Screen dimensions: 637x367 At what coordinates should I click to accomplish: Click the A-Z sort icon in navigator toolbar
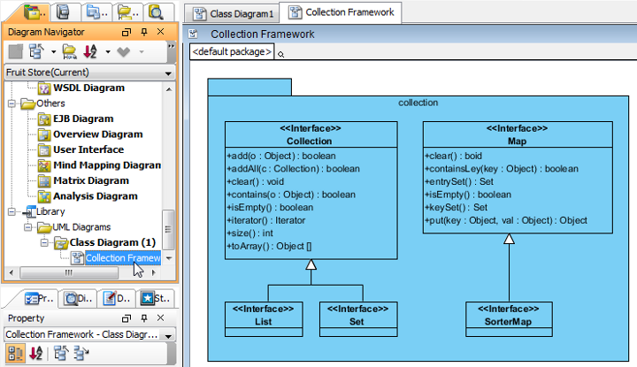point(90,51)
